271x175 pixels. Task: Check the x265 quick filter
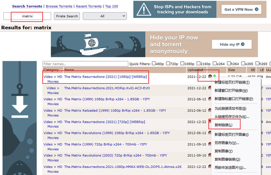tap(243, 63)
